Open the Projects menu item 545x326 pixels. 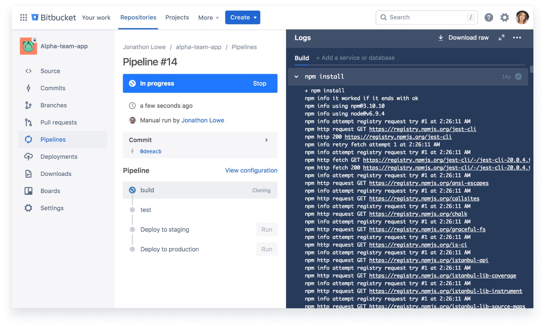click(x=177, y=17)
